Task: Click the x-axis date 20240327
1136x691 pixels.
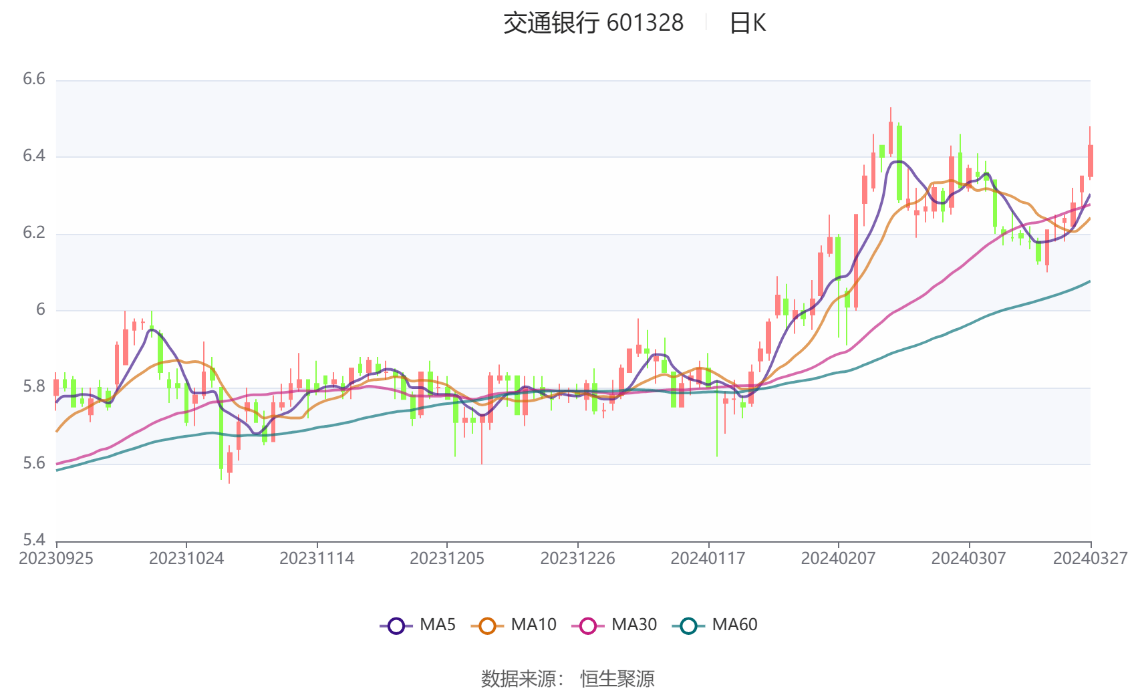Action: 1091,558
